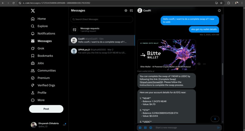245x131 pixels.
Task: Click the Verified Orgs lightning icon
Action: coord(33,85)
